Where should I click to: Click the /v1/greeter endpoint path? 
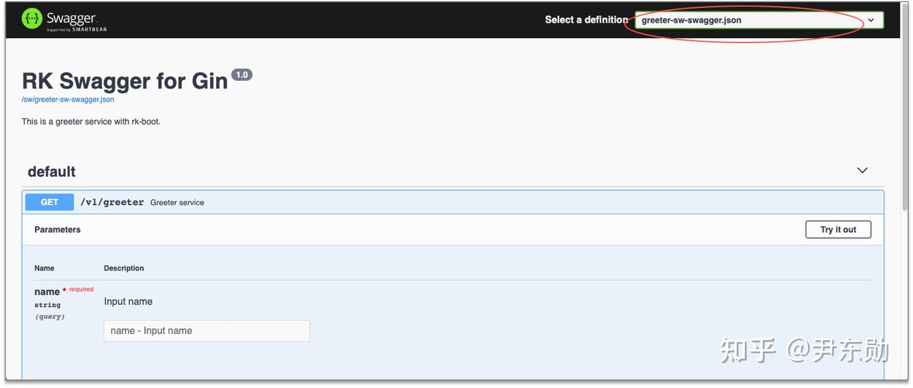[112, 202]
